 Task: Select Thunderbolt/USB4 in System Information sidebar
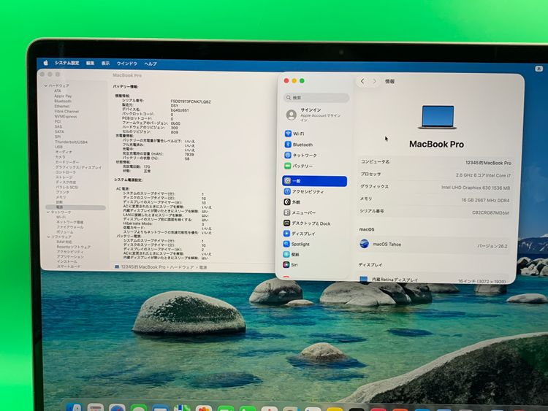72,142
